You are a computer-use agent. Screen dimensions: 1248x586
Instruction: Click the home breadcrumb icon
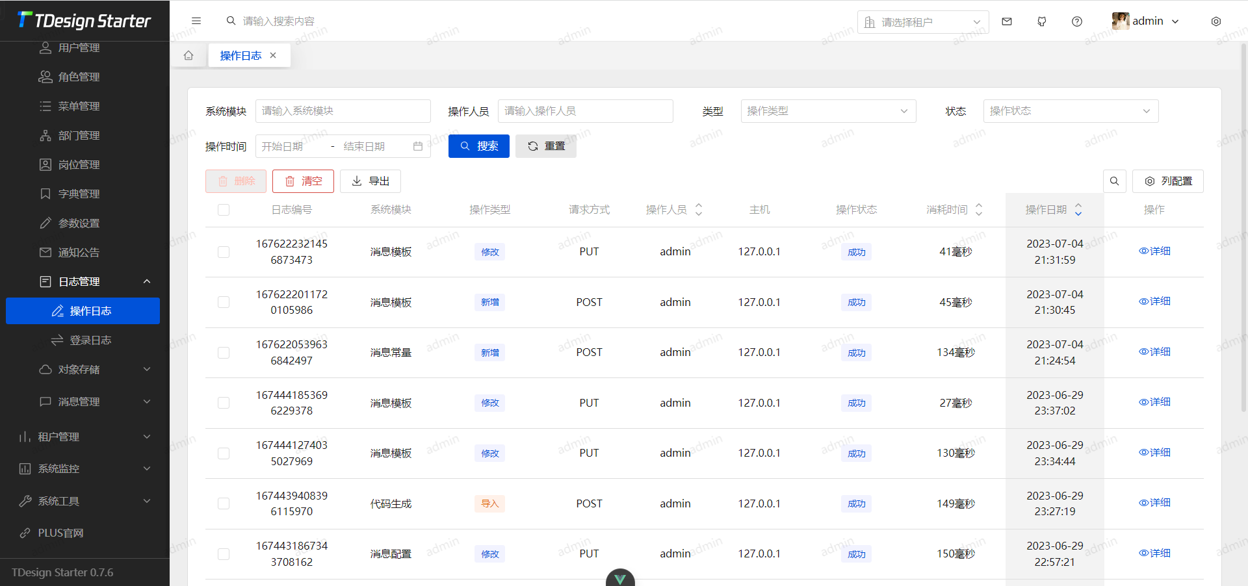point(188,55)
